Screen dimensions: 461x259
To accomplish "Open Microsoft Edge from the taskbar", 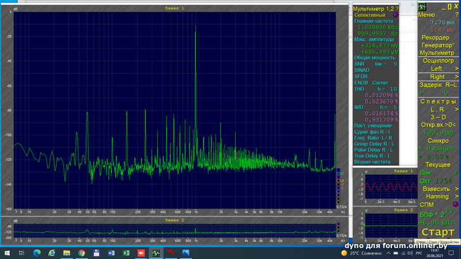I will coord(37,253).
